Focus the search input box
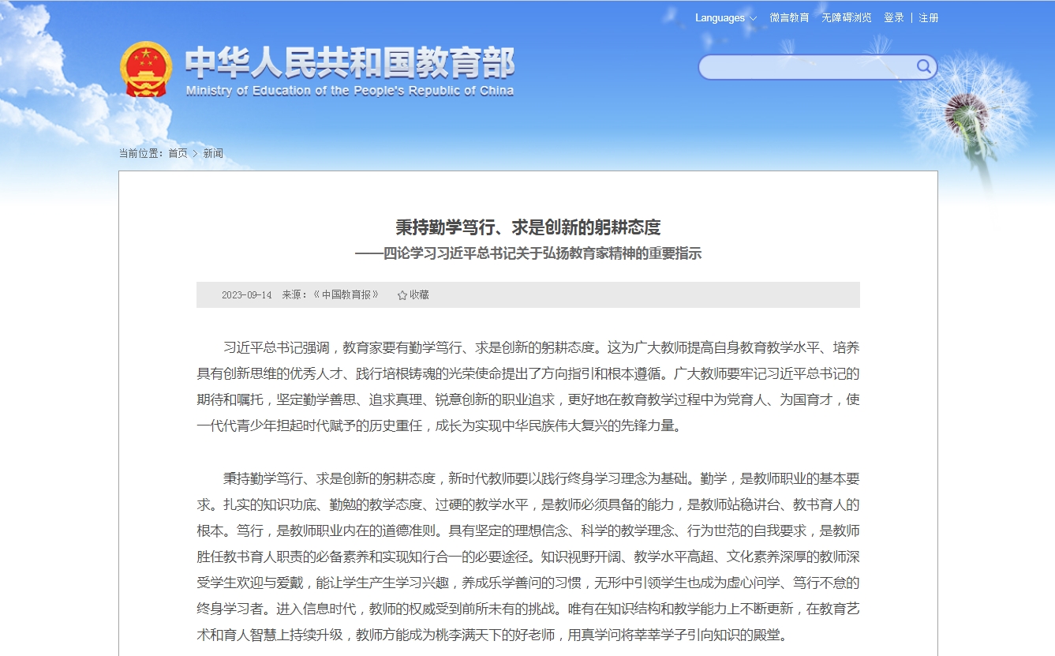The image size is (1055, 656). [x=806, y=68]
